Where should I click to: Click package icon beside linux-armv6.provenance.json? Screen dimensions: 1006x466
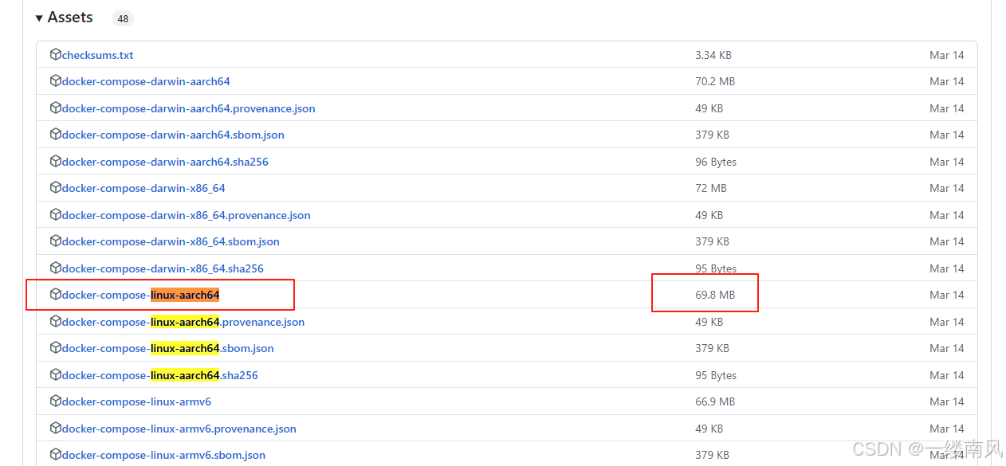tap(56, 428)
